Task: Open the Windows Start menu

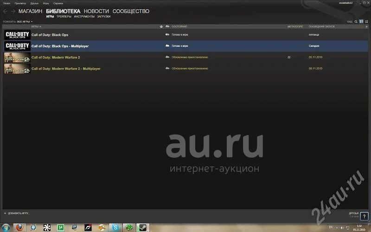Action: (x=6, y=227)
